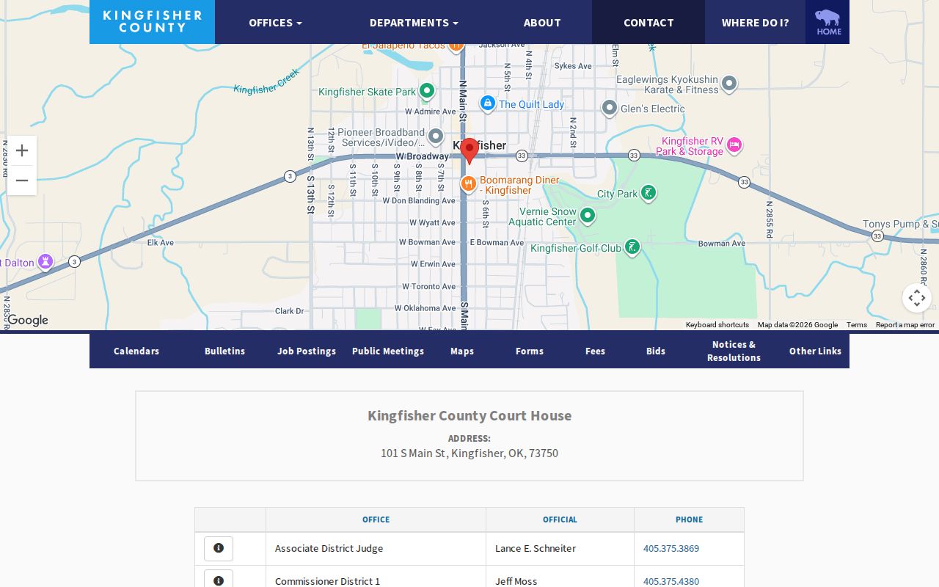Select Pioneer Broadband map marker

coord(436,136)
